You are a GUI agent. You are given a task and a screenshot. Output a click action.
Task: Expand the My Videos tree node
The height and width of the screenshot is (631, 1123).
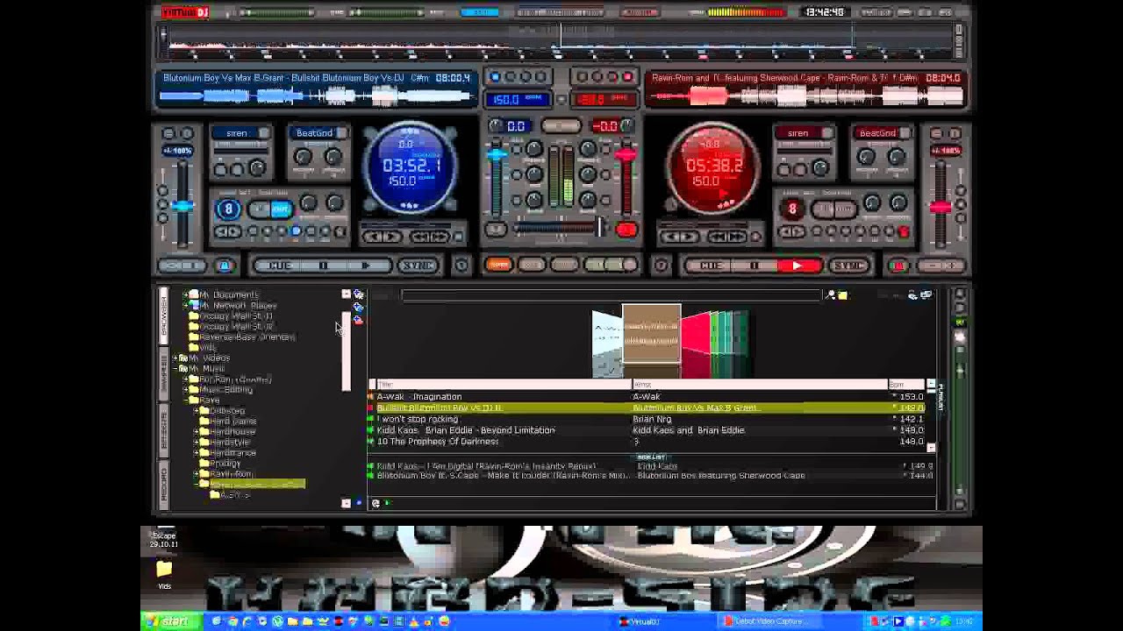(175, 358)
